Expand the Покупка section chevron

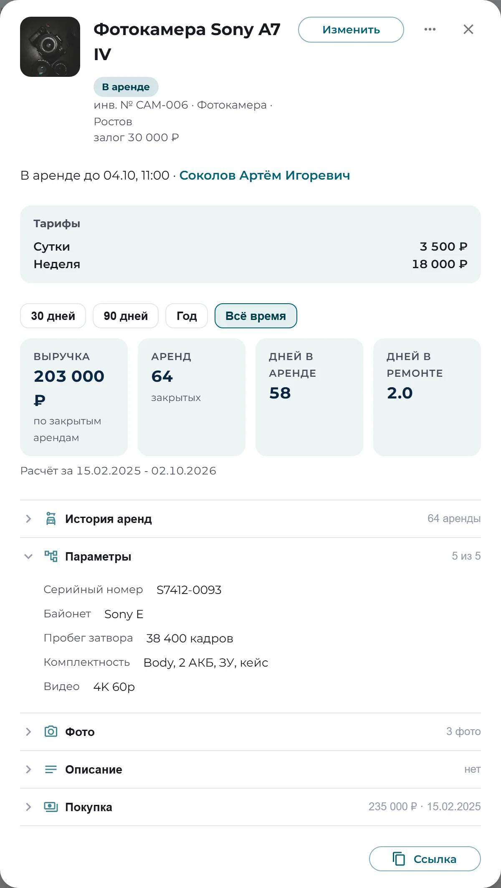click(28, 807)
